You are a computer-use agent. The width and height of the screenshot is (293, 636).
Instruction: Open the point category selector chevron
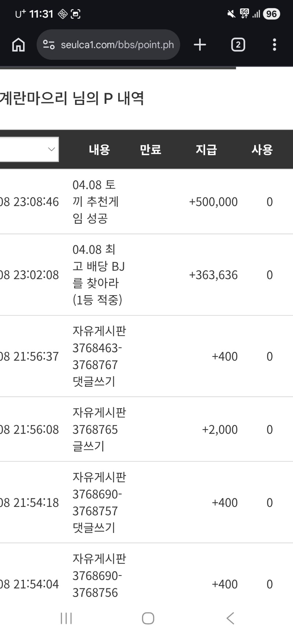[x=50, y=149]
